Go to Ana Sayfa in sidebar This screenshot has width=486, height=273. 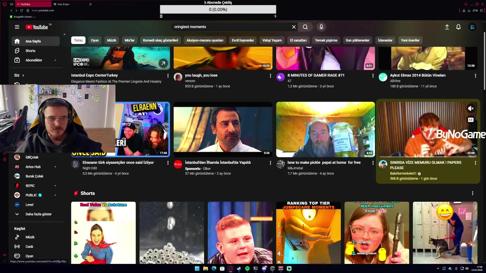[x=35, y=41]
